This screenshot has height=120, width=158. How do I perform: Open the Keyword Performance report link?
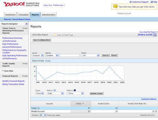12,47
